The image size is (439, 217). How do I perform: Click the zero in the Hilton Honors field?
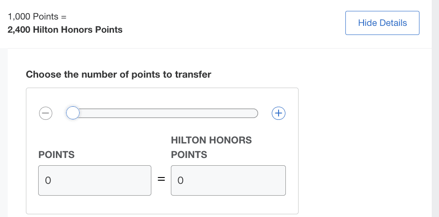(180, 181)
